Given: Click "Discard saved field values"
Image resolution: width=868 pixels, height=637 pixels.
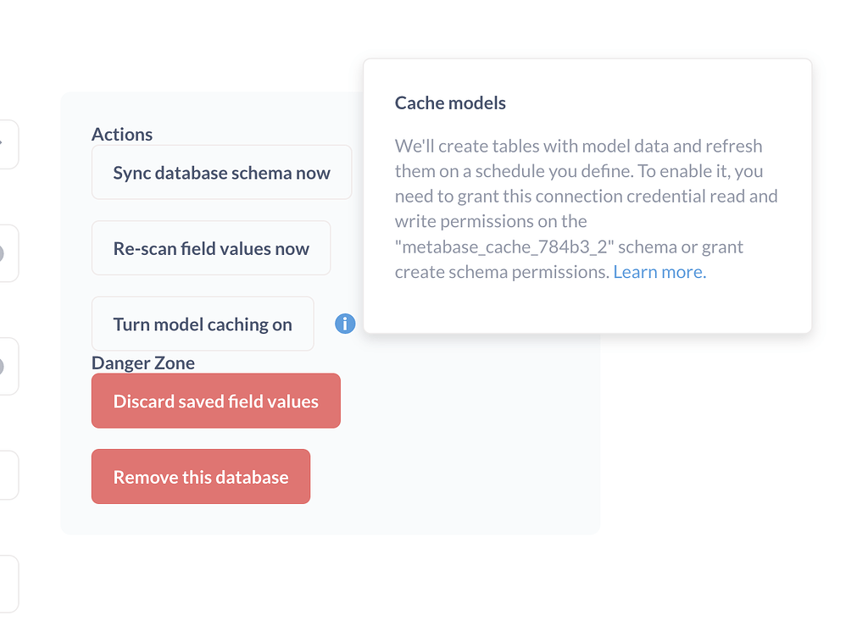Looking at the screenshot, I should pos(215,400).
